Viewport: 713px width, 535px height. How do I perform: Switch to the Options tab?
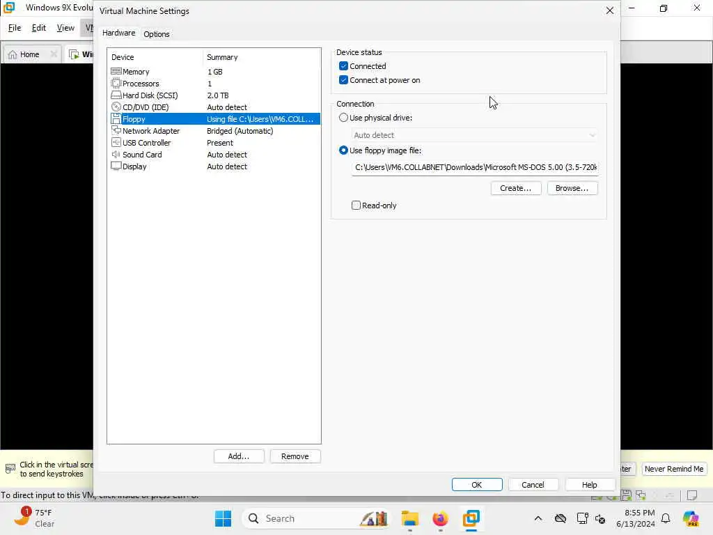tap(157, 34)
